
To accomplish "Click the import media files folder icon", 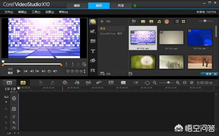I will click(x=134, y=21).
